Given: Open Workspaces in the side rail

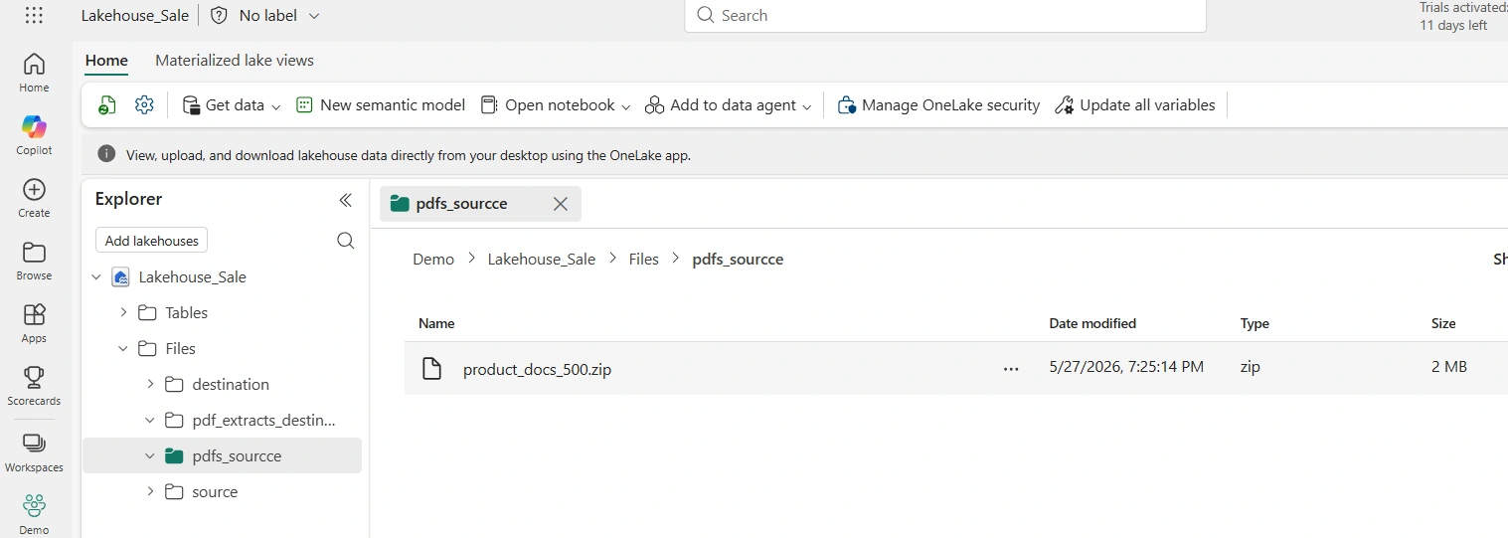Looking at the screenshot, I should pos(34,451).
